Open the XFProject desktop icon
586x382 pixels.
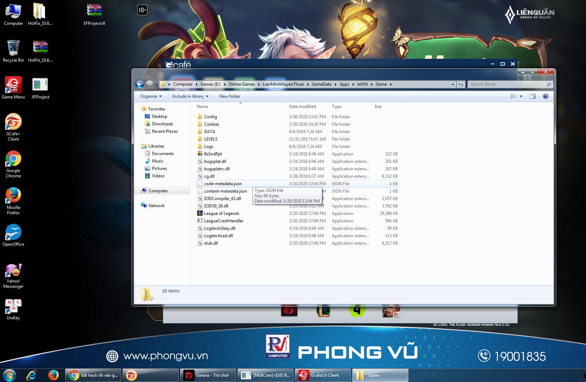click(40, 88)
